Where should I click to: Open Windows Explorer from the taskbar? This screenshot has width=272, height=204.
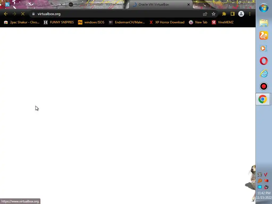(x=264, y=23)
